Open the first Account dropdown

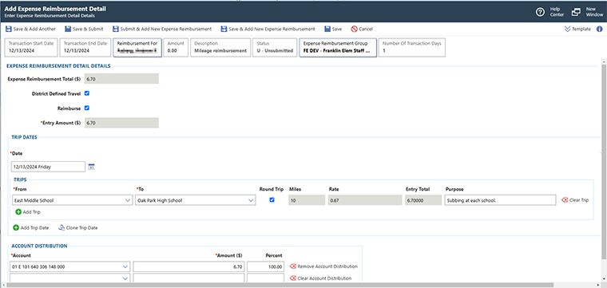[x=125, y=266]
